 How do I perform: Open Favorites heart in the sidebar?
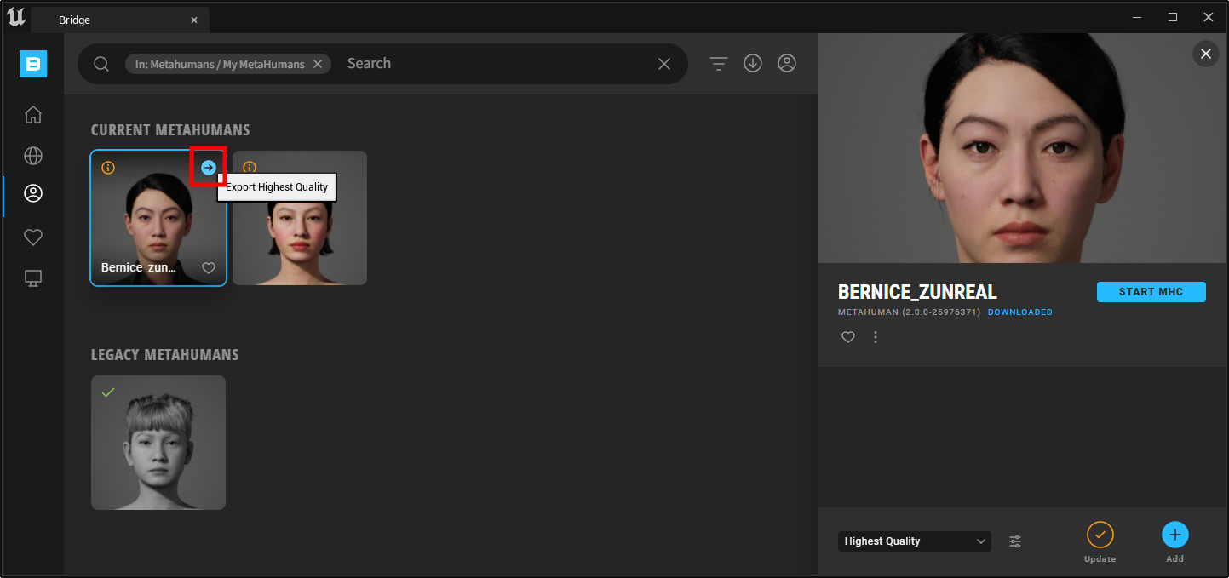point(33,237)
